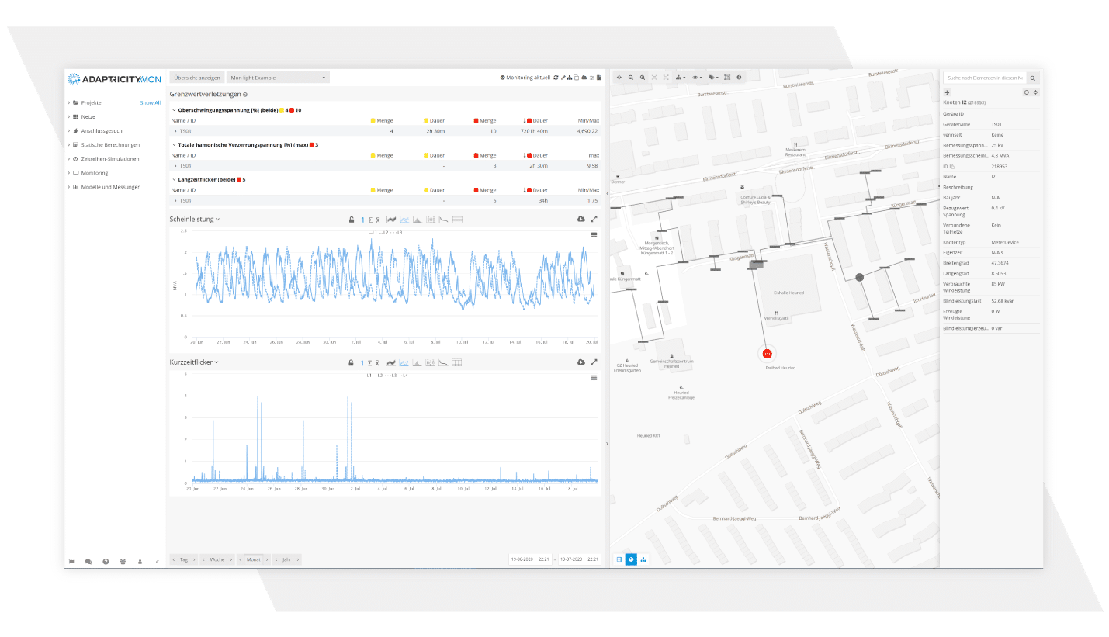
Task: Click the Show All link next to Projekte
Action: click(151, 102)
